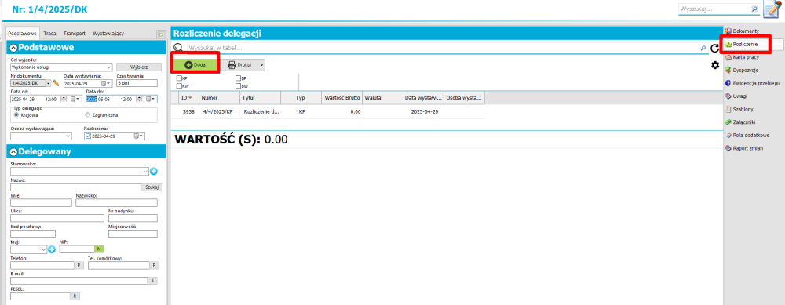Expand the Stanowisko dropdown

(x=146, y=172)
